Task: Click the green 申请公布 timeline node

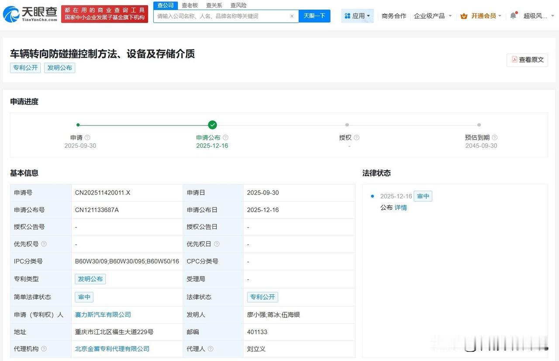Action: (x=212, y=125)
